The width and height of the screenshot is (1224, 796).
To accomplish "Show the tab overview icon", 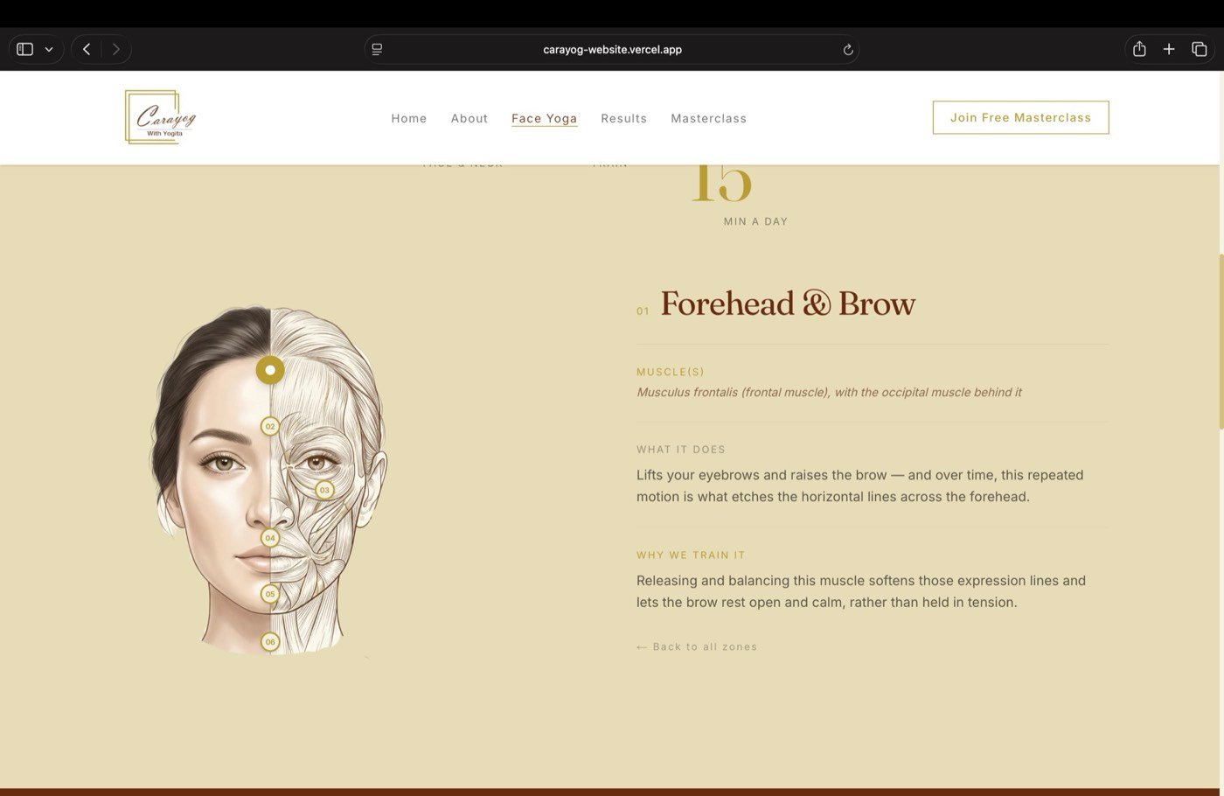I will [1200, 49].
